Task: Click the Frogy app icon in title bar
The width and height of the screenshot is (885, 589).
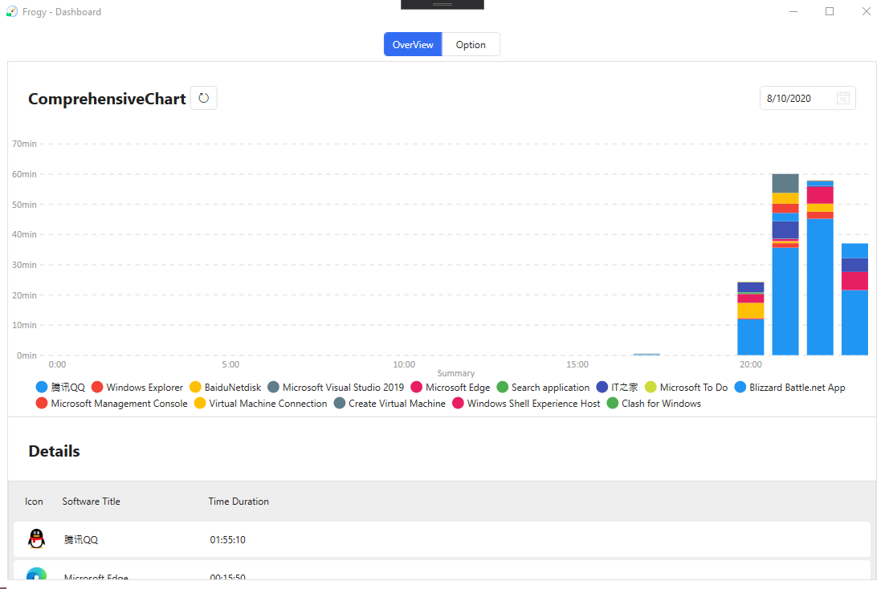Action: pos(12,12)
